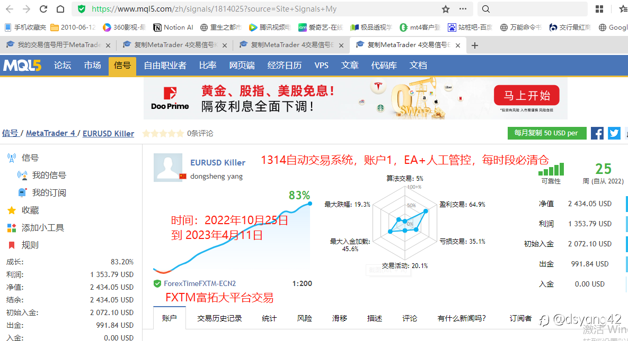This screenshot has width=628, height=341.
Task: Open 市场 in the MQL5 menu
Action: [x=93, y=66]
